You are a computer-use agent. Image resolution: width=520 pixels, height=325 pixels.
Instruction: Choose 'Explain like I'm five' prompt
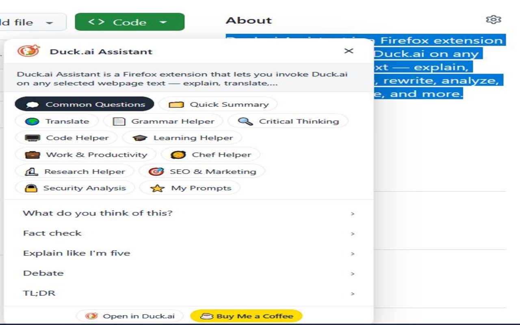click(189, 253)
